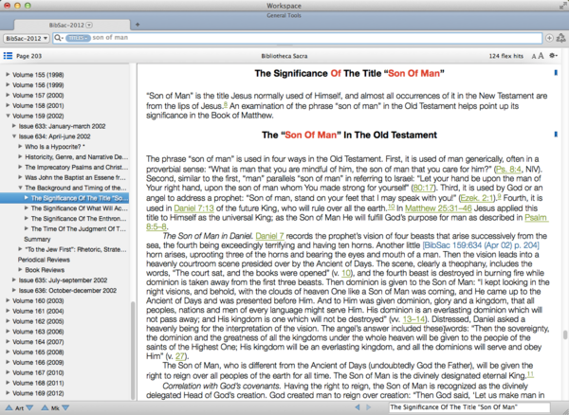Expand Issue 633: January-march 2002

[x=13, y=127]
